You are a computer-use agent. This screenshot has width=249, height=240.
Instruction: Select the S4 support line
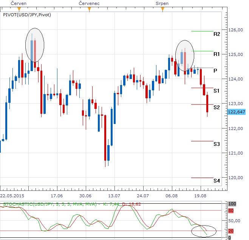pyautogui.click(x=202, y=178)
